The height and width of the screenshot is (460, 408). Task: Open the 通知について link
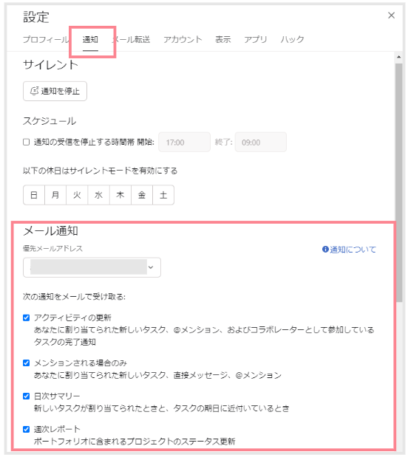click(x=353, y=250)
